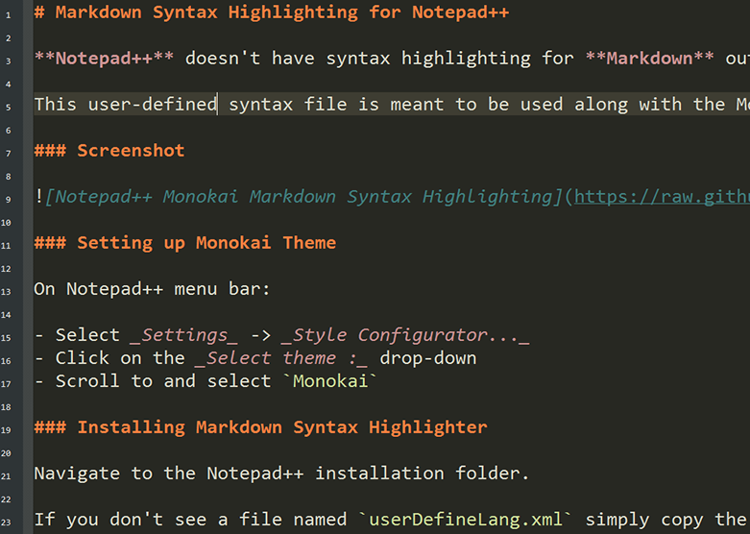Click line number 9 in the margin
This screenshot has height=534, width=750.
click(x=8, y=200)
